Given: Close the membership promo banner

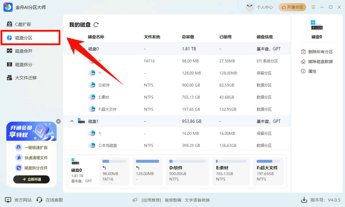Looking at the screenshot, I should (x=58, y=121).
